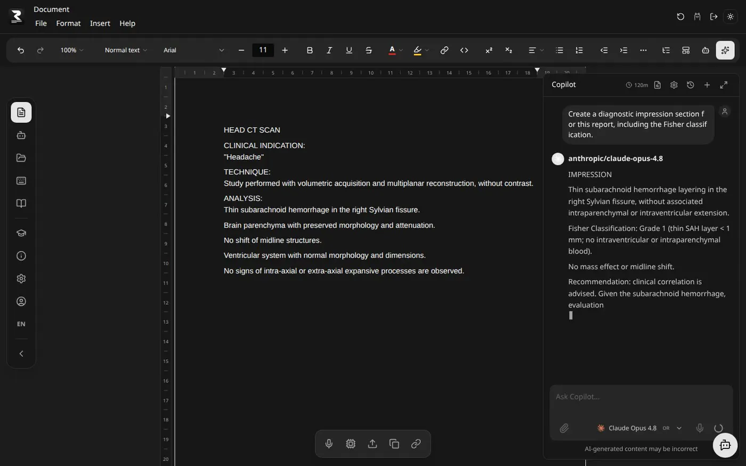Open the Format menu
The image size is (746, 466).
pyautogui.click(x=68, y=23)
